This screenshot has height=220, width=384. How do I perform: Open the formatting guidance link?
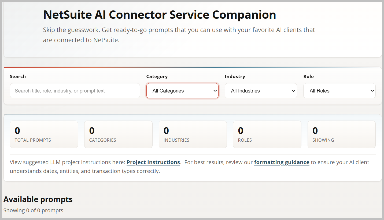coord(282,162)
